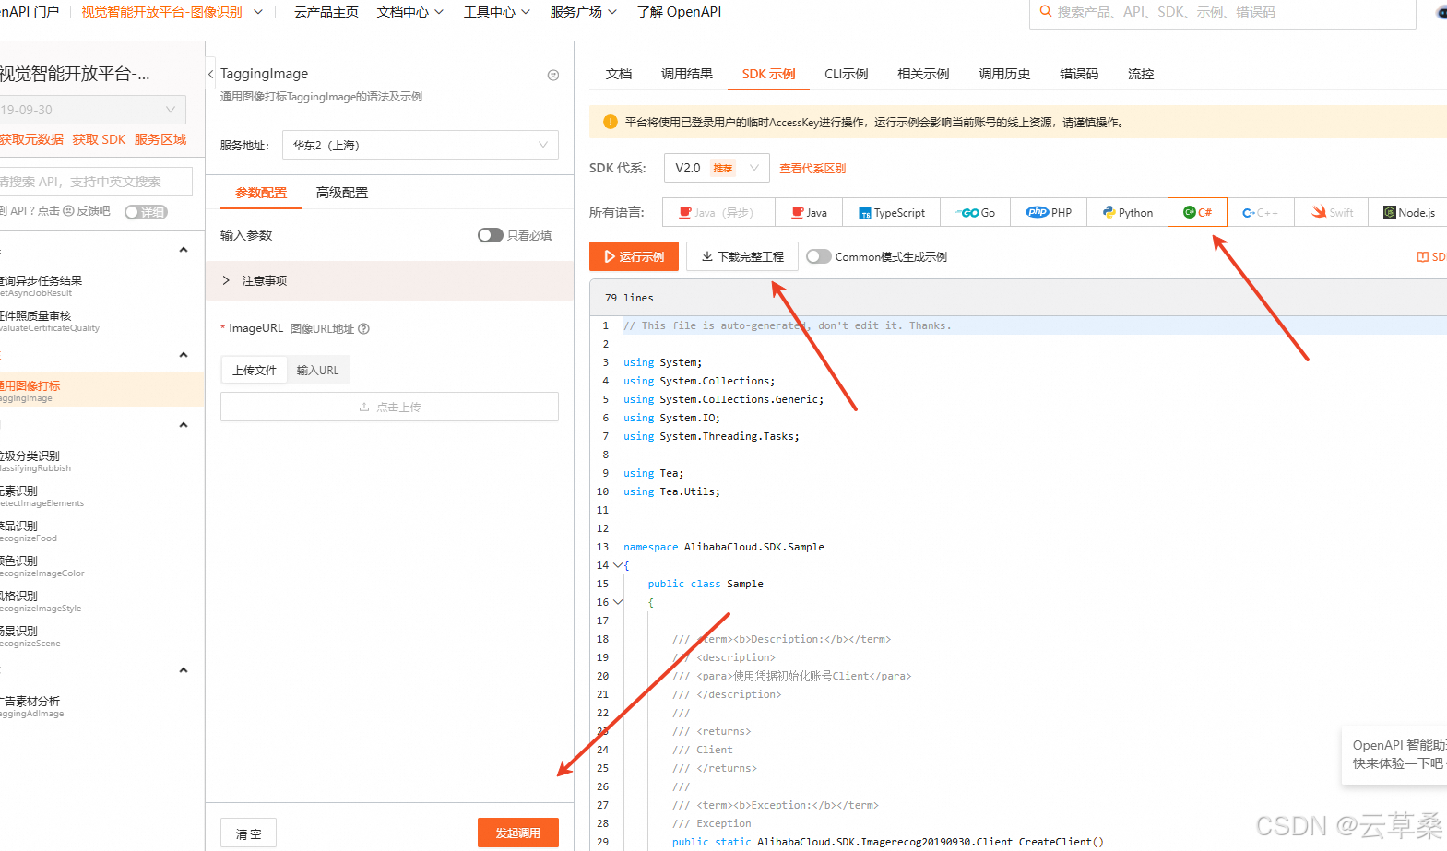1447x851 pixels.
Task: Toggle the 详细 switch in sidebar
Action: pyautogui.click(x=146, y=212)
